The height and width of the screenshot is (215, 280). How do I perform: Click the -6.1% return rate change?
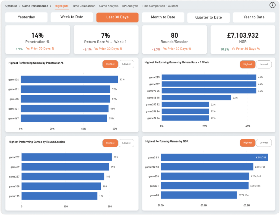point(87,49)
